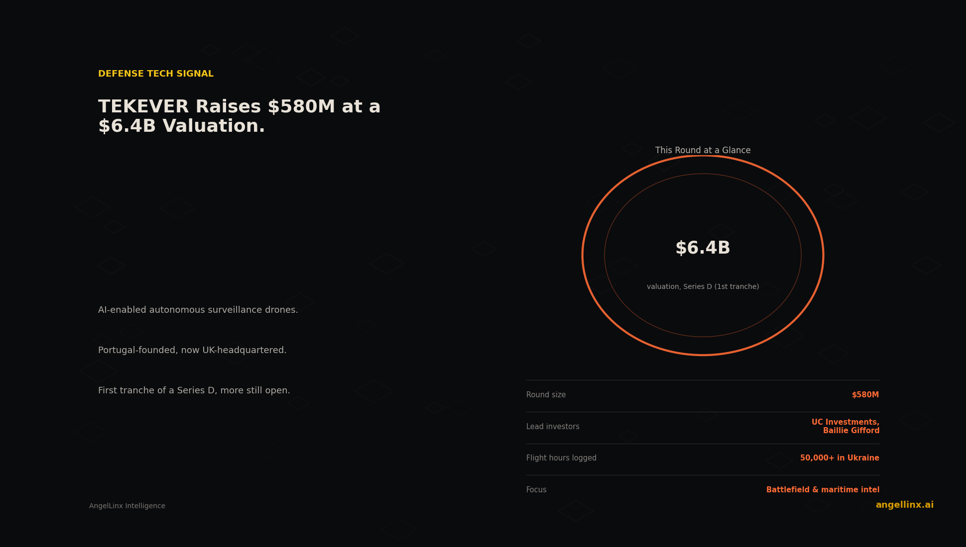This screenshot has height=547, width=966.
Task: Click the DEFENSE TECH SIGNAL label
Action: pos(156,74)
